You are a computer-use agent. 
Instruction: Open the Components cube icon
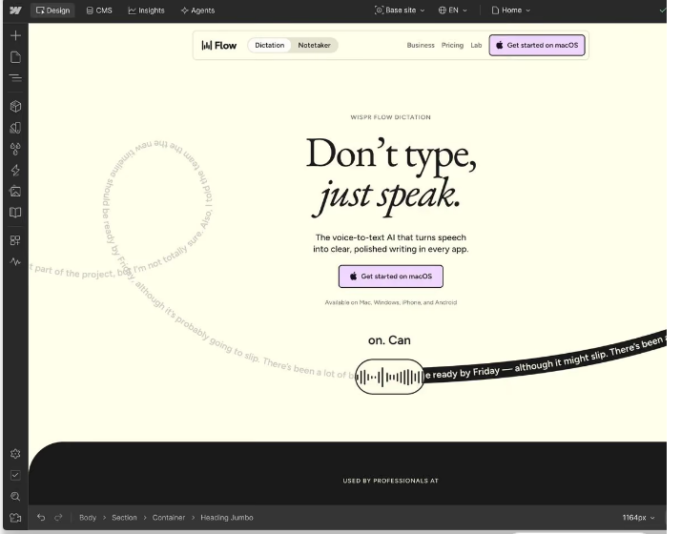click(x=15, y=107)
